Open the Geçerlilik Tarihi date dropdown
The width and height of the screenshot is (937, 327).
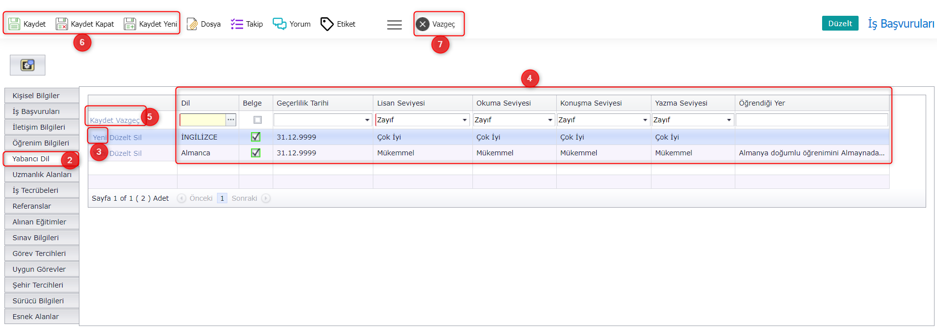(367, 120)
